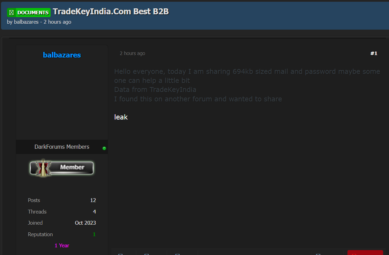Image resolution: width=389 pixels, height=255 pixels.
Task: Click the Posts count 12
Action: 93,200
